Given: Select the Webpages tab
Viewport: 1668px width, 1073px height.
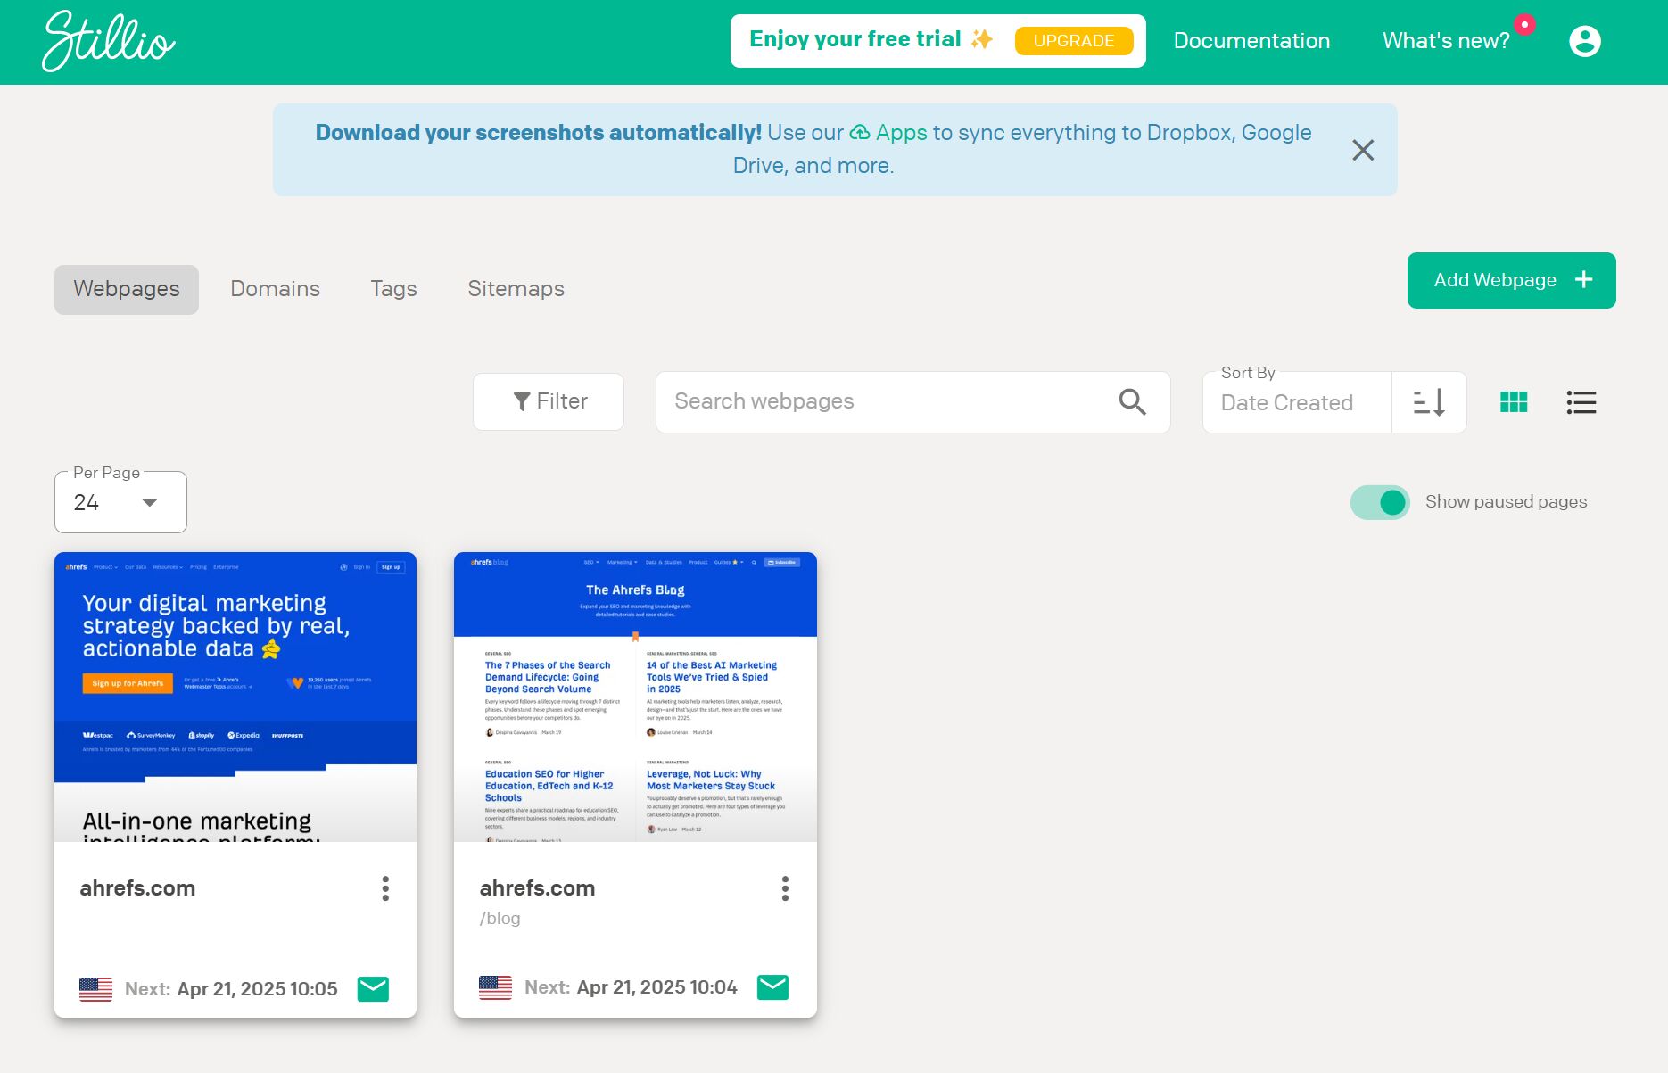Looking at the screenshot, I should pos(127,289).
